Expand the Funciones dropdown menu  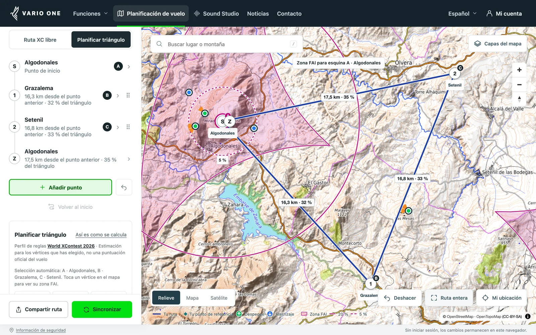tap(90, 14)
